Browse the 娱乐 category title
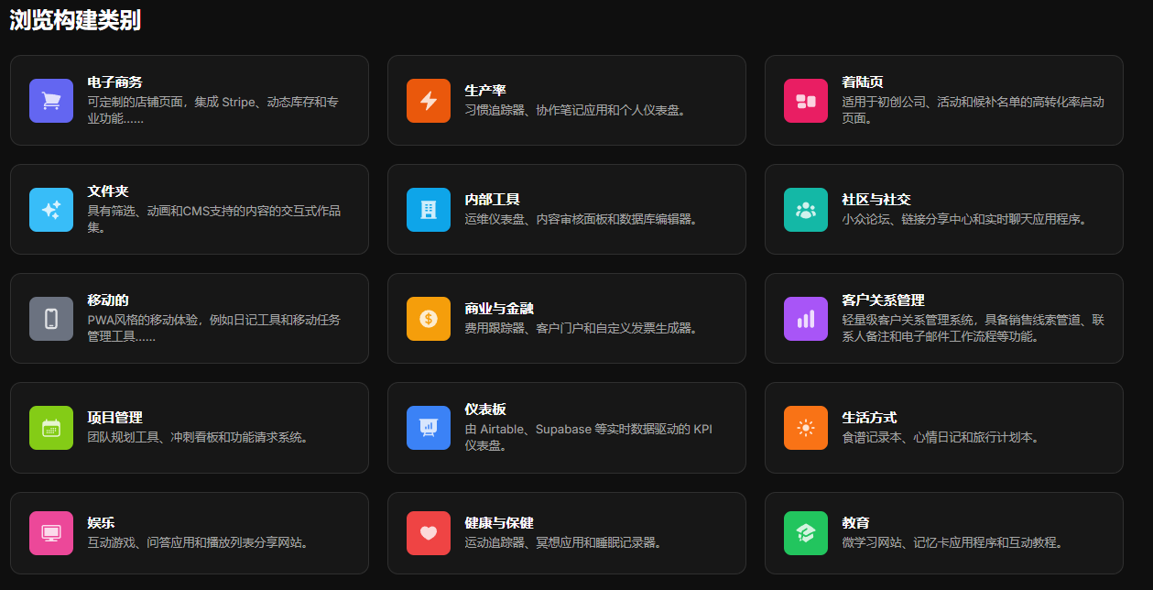 101,523
